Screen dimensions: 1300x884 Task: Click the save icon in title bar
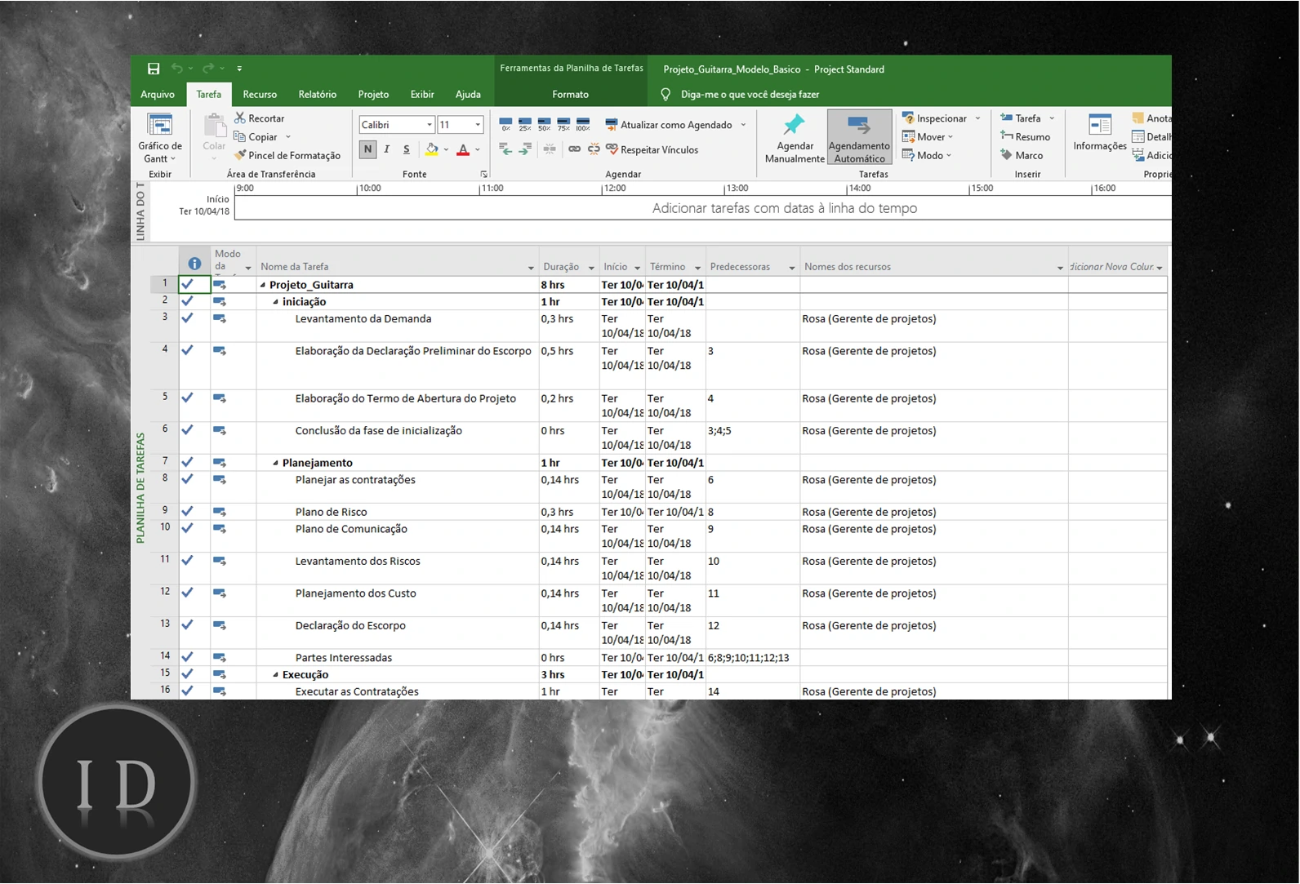tap(154, 69)
